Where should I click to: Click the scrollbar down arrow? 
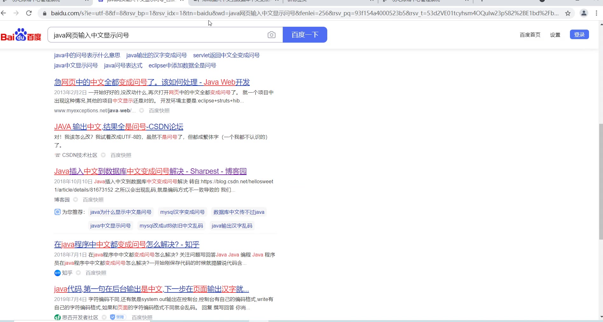pyautogui.click(x=601, y=317)
